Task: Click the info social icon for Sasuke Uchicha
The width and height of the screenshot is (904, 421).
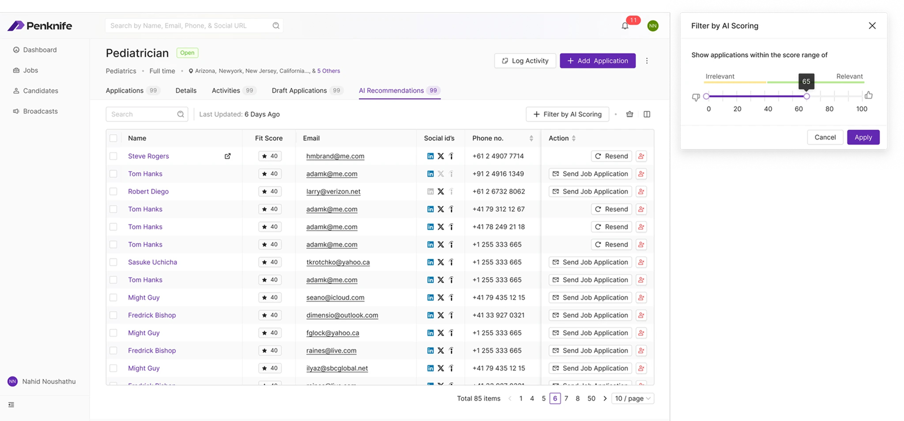Action: (x=451, y=262)
